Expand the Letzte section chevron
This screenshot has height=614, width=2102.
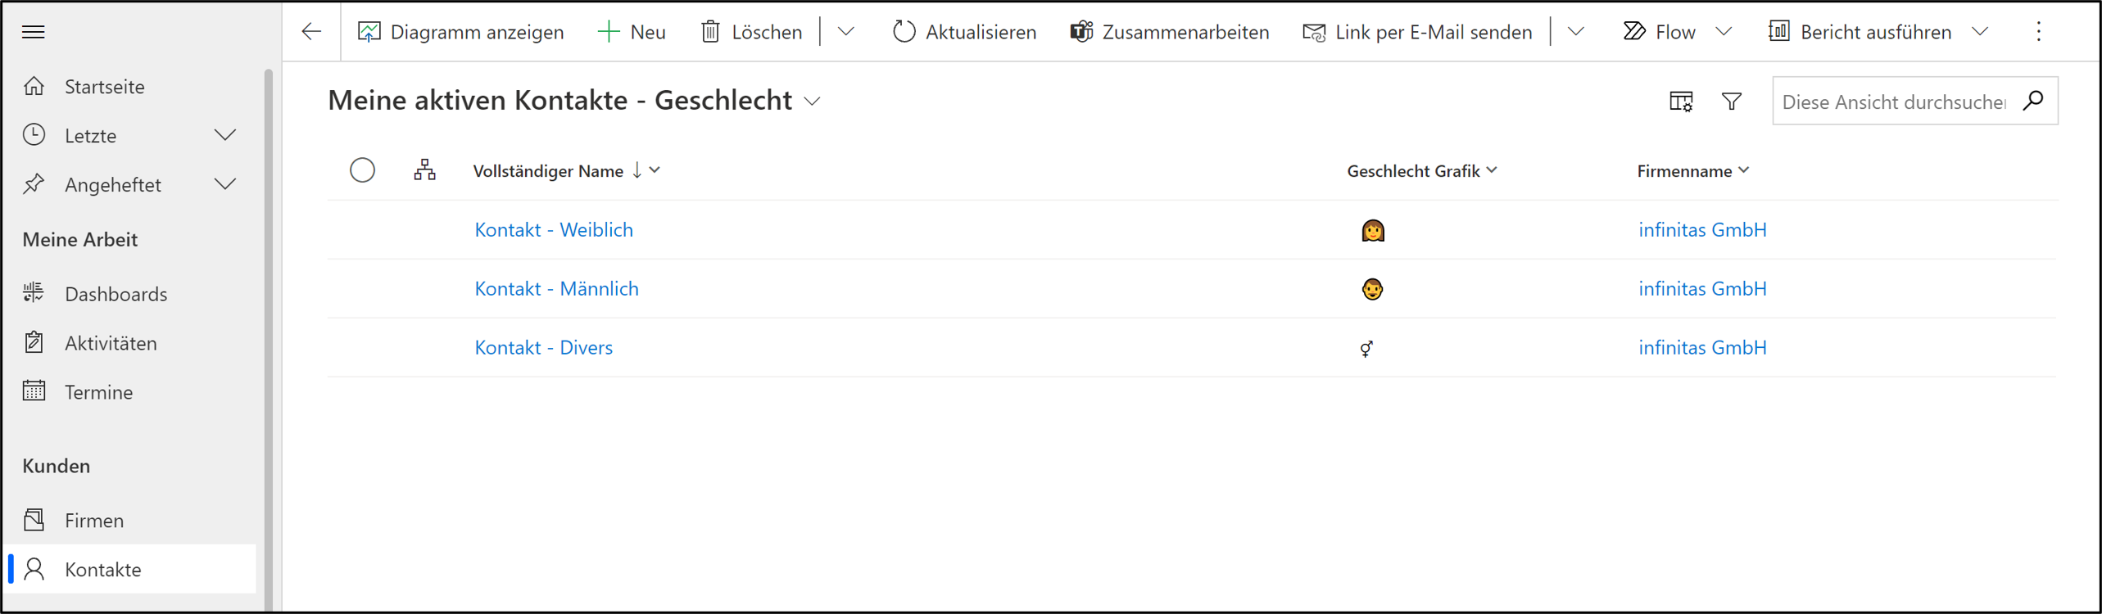coord(225,135)
